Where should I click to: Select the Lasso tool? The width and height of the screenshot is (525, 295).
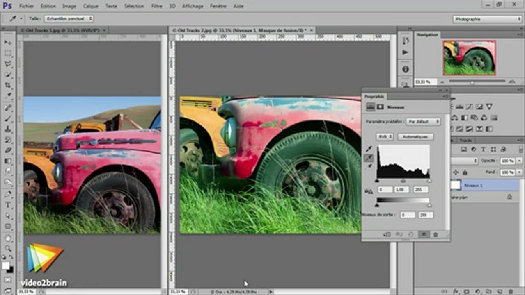pyautogui.click(x=8, y=64)
